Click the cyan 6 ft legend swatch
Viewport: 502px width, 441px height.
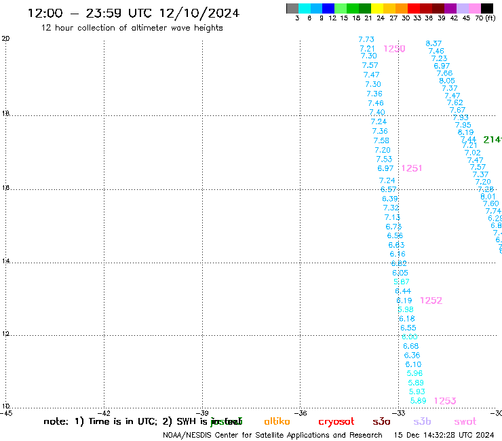[305, 8]
